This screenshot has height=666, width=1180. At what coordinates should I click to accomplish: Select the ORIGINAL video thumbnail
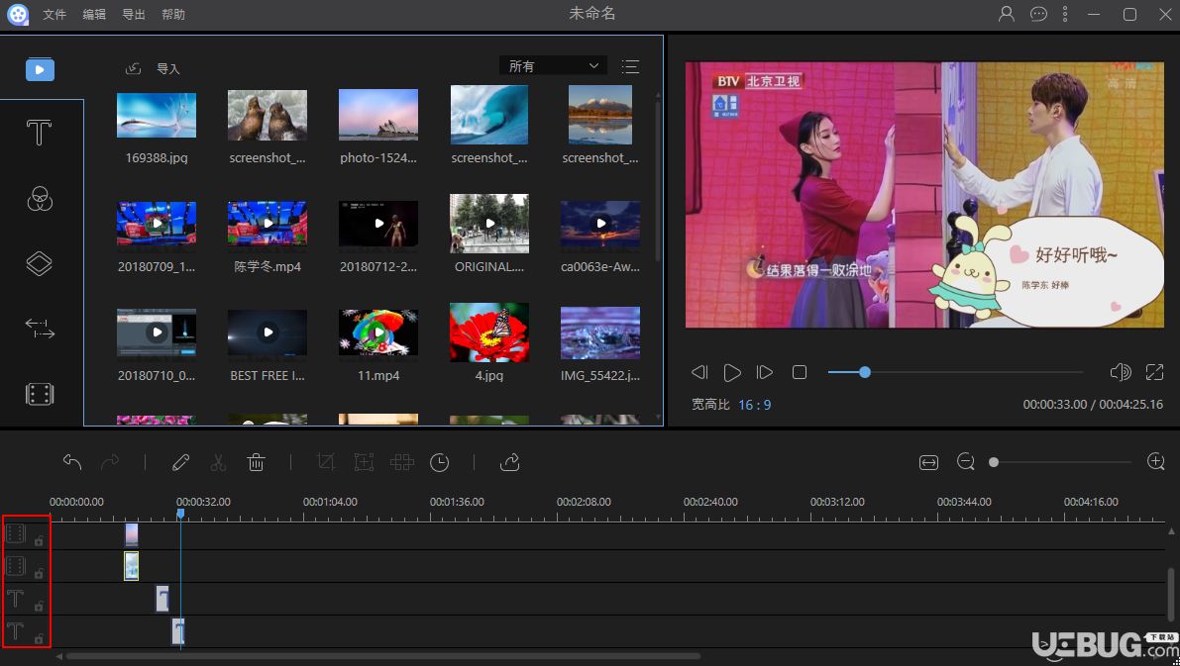click(x=489, y=224)
